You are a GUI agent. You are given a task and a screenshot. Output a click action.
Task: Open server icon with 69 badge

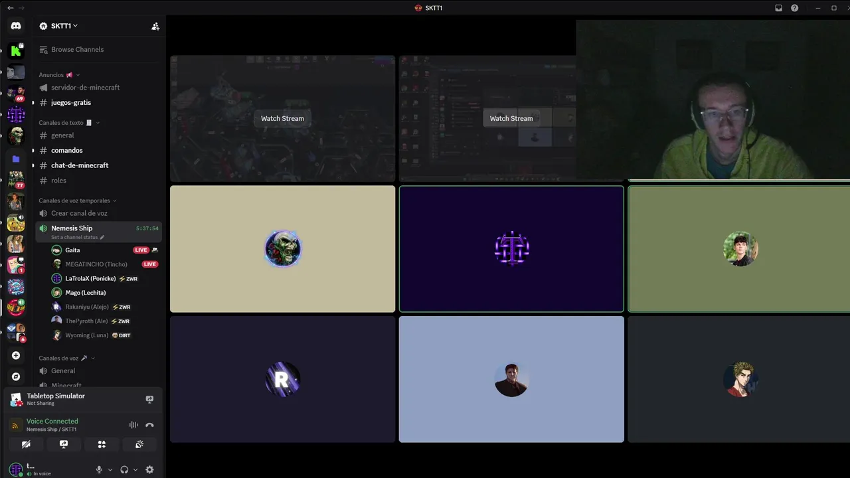pos(16,94)
